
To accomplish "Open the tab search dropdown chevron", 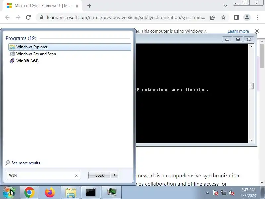I will tap(225, 6).
